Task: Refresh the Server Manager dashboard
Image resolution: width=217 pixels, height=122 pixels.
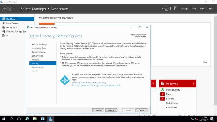Action: tap(166, 9)
